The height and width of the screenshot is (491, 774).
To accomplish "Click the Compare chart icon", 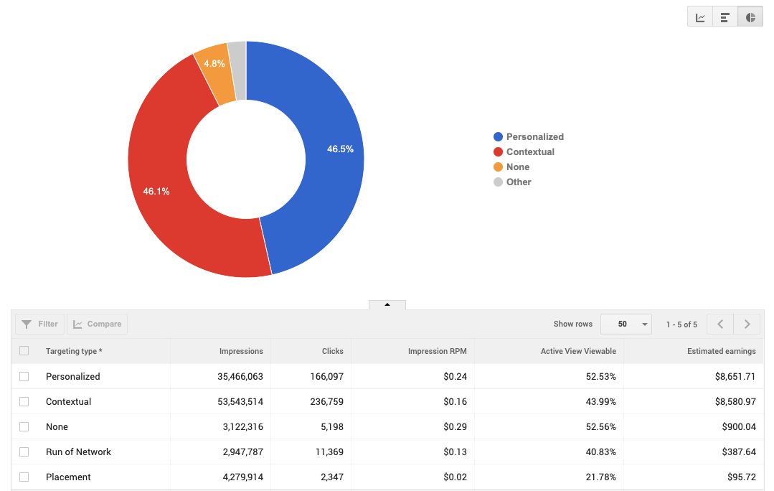I will click(79, 323).
